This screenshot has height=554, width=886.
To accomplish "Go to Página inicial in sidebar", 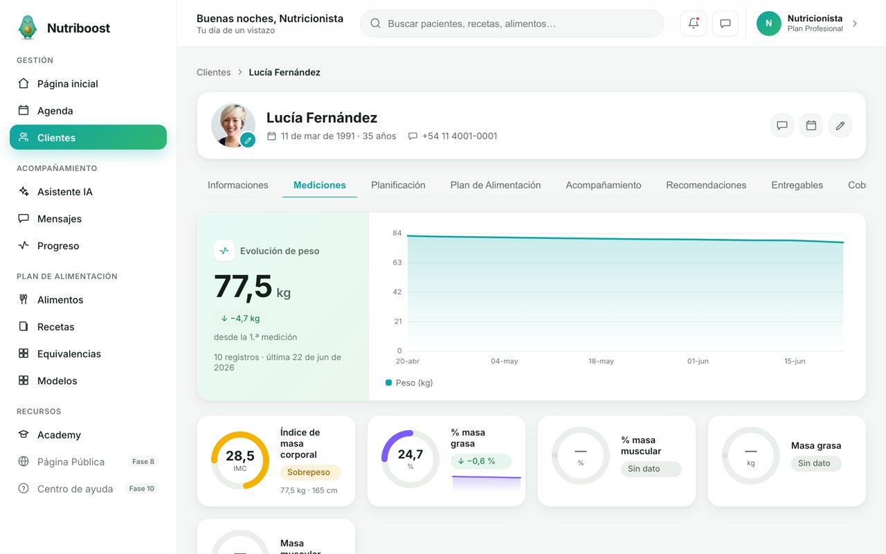I will click(88, 84).
